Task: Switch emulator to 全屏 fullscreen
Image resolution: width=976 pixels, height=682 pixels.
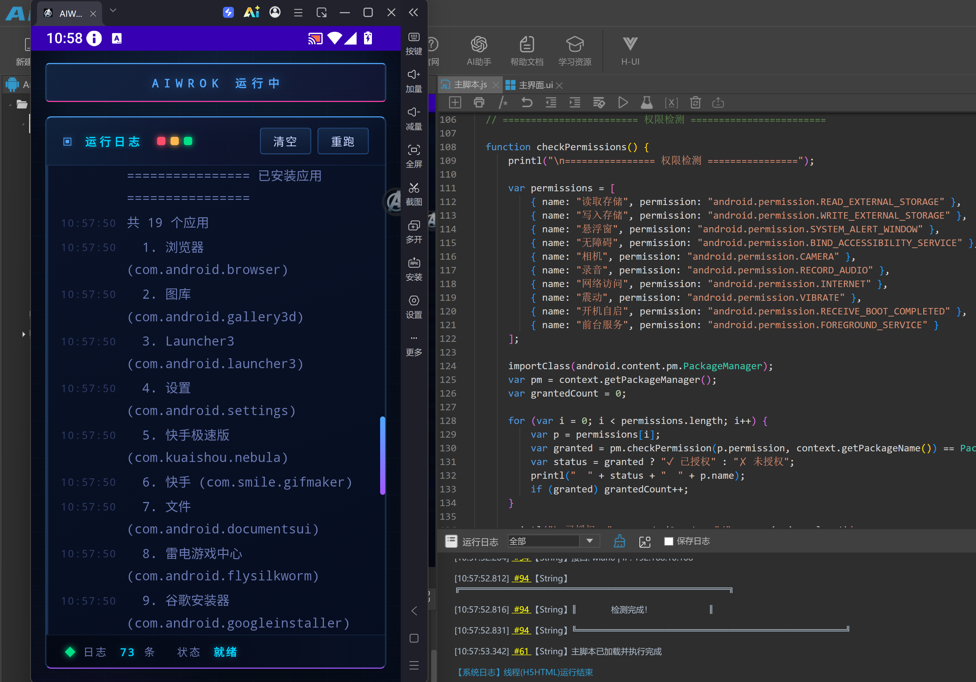Action: [x=414, y=156]
